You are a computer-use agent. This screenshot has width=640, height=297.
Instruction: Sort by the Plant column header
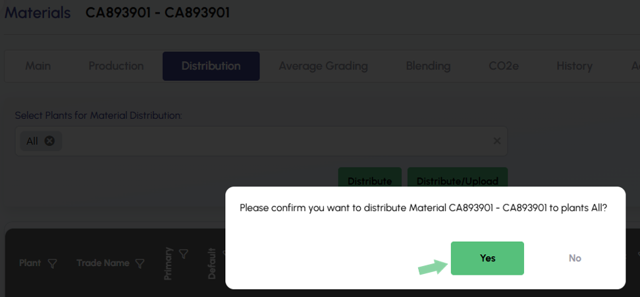click(x=30, y=263)
